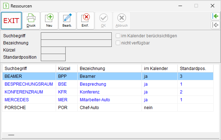
Task: Print the list with Druck
Action: click(31, 21)
